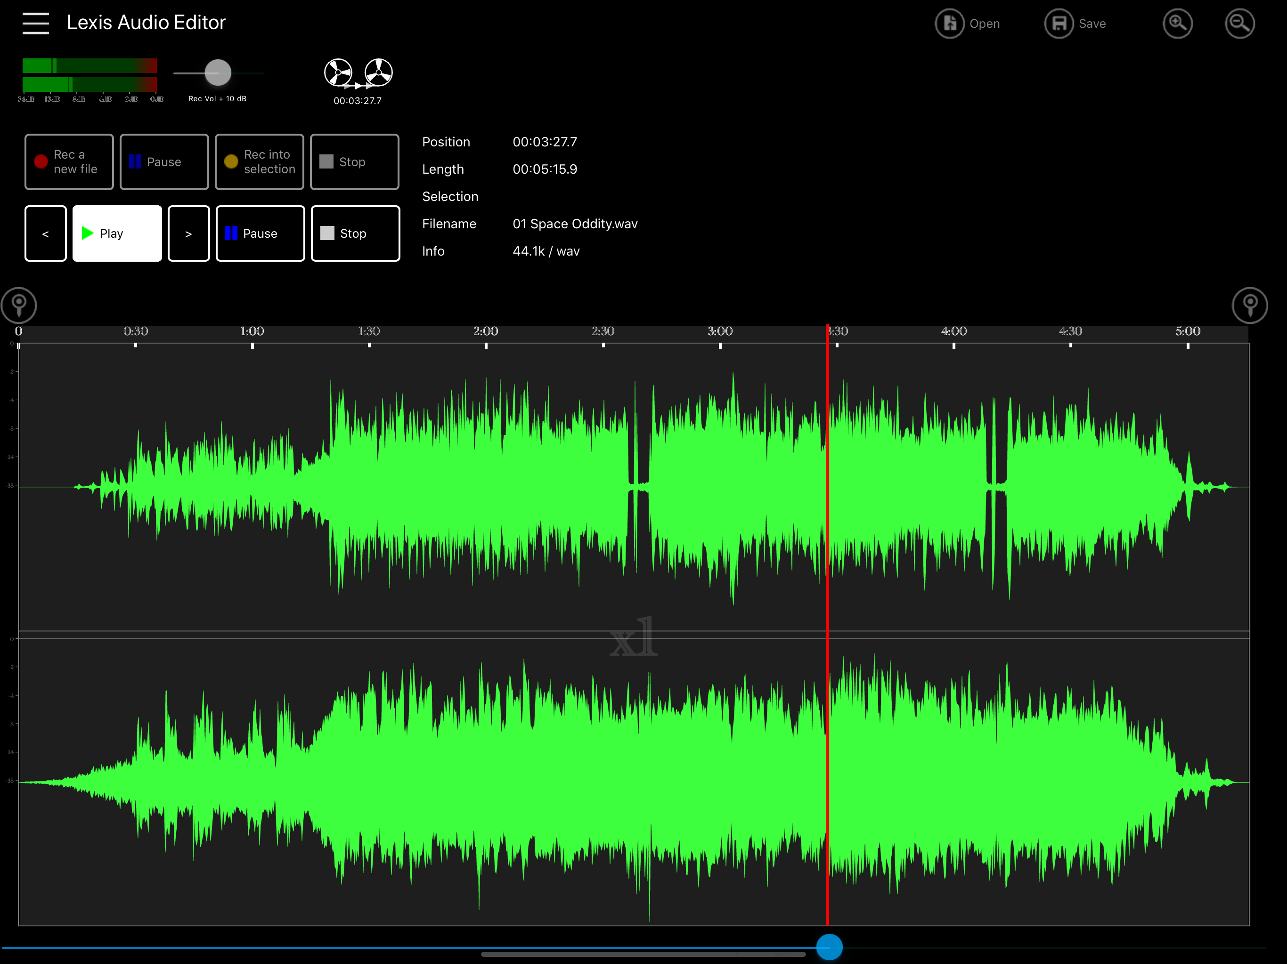1287x964 pixels.
Task: Pause the recording
Action: coord(164,161)
